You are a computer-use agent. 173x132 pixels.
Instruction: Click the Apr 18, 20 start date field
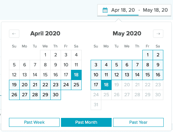(x=123, y=10)
